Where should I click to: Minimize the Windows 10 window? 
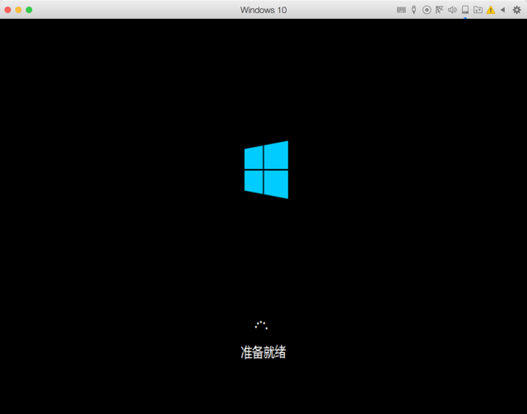(x=18, y=10)
